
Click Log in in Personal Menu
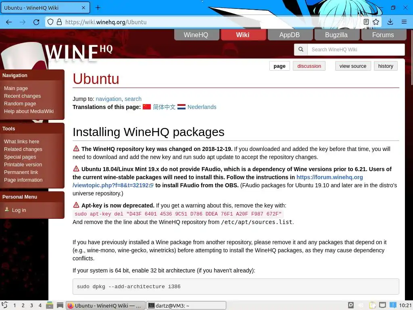[19, 210]
